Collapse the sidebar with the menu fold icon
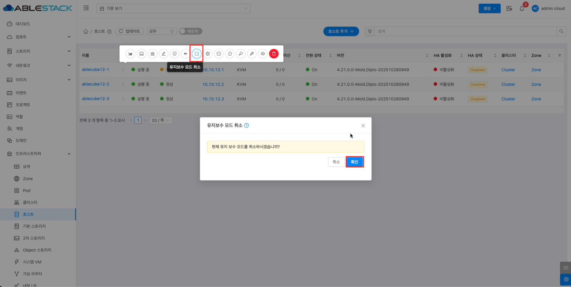The height and width of the screenshot is (287, 571). (86, 8)
